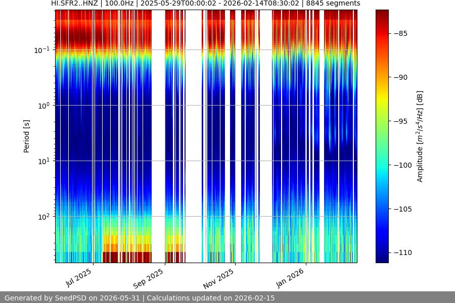Image resolution: width=455 pixels, height=303 pixels.
Task: Click the −85 colorbar tick label
Action: click(400, 34)
